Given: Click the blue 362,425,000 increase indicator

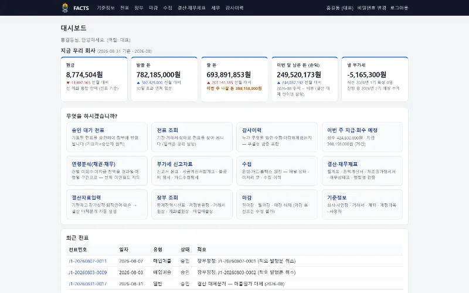Looking at the screenshot, I should click(x=149, y=83).
